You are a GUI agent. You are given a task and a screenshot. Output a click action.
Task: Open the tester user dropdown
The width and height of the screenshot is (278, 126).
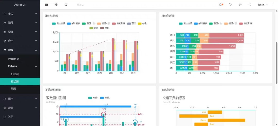tap(263, 5)
